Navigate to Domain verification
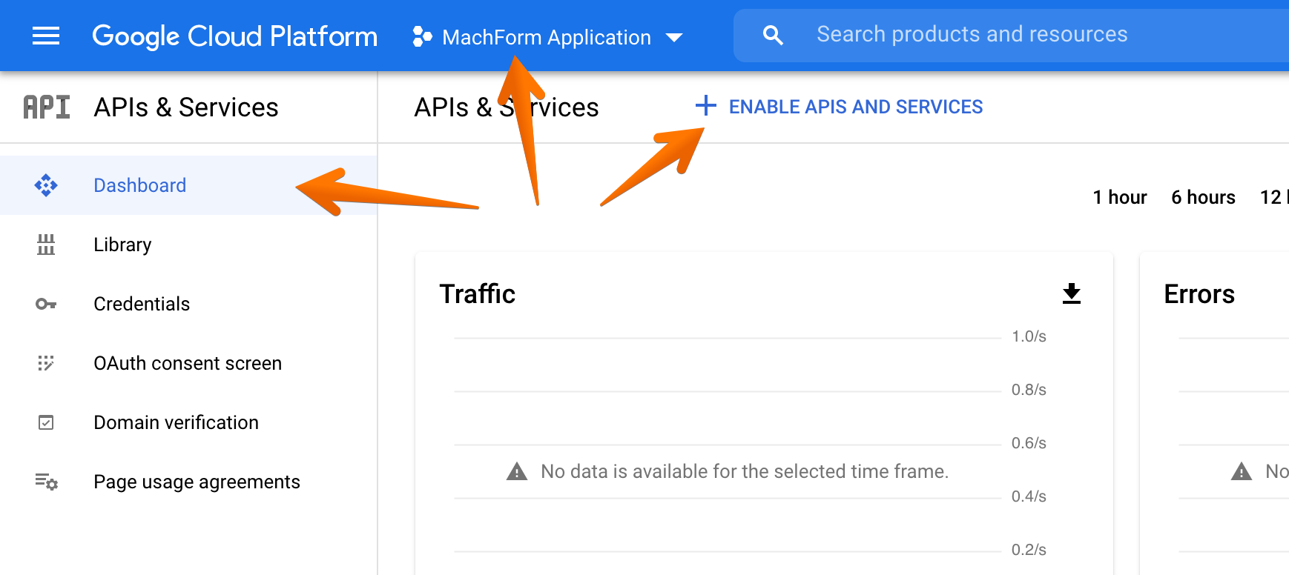The height and width of the screenshot is (575, 1289). click(x=188, y=422)
